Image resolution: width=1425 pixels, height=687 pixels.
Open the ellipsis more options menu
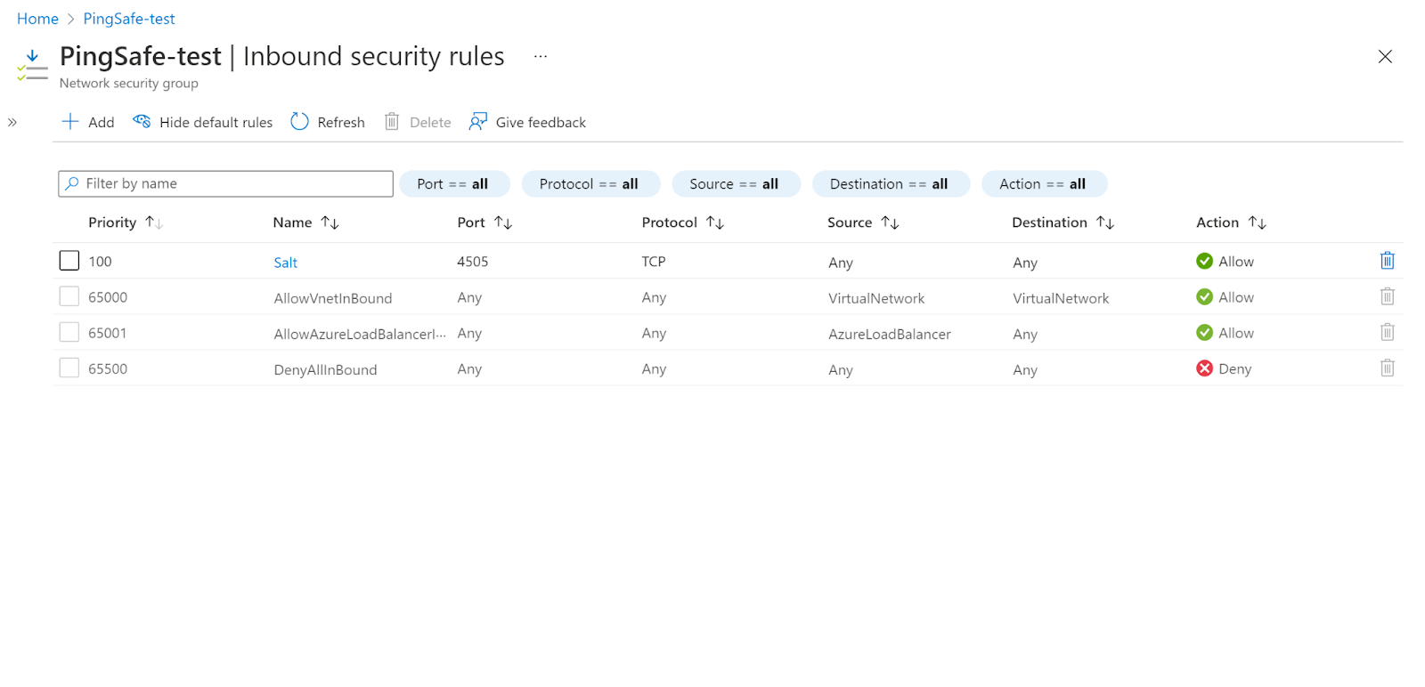(541, 56)
